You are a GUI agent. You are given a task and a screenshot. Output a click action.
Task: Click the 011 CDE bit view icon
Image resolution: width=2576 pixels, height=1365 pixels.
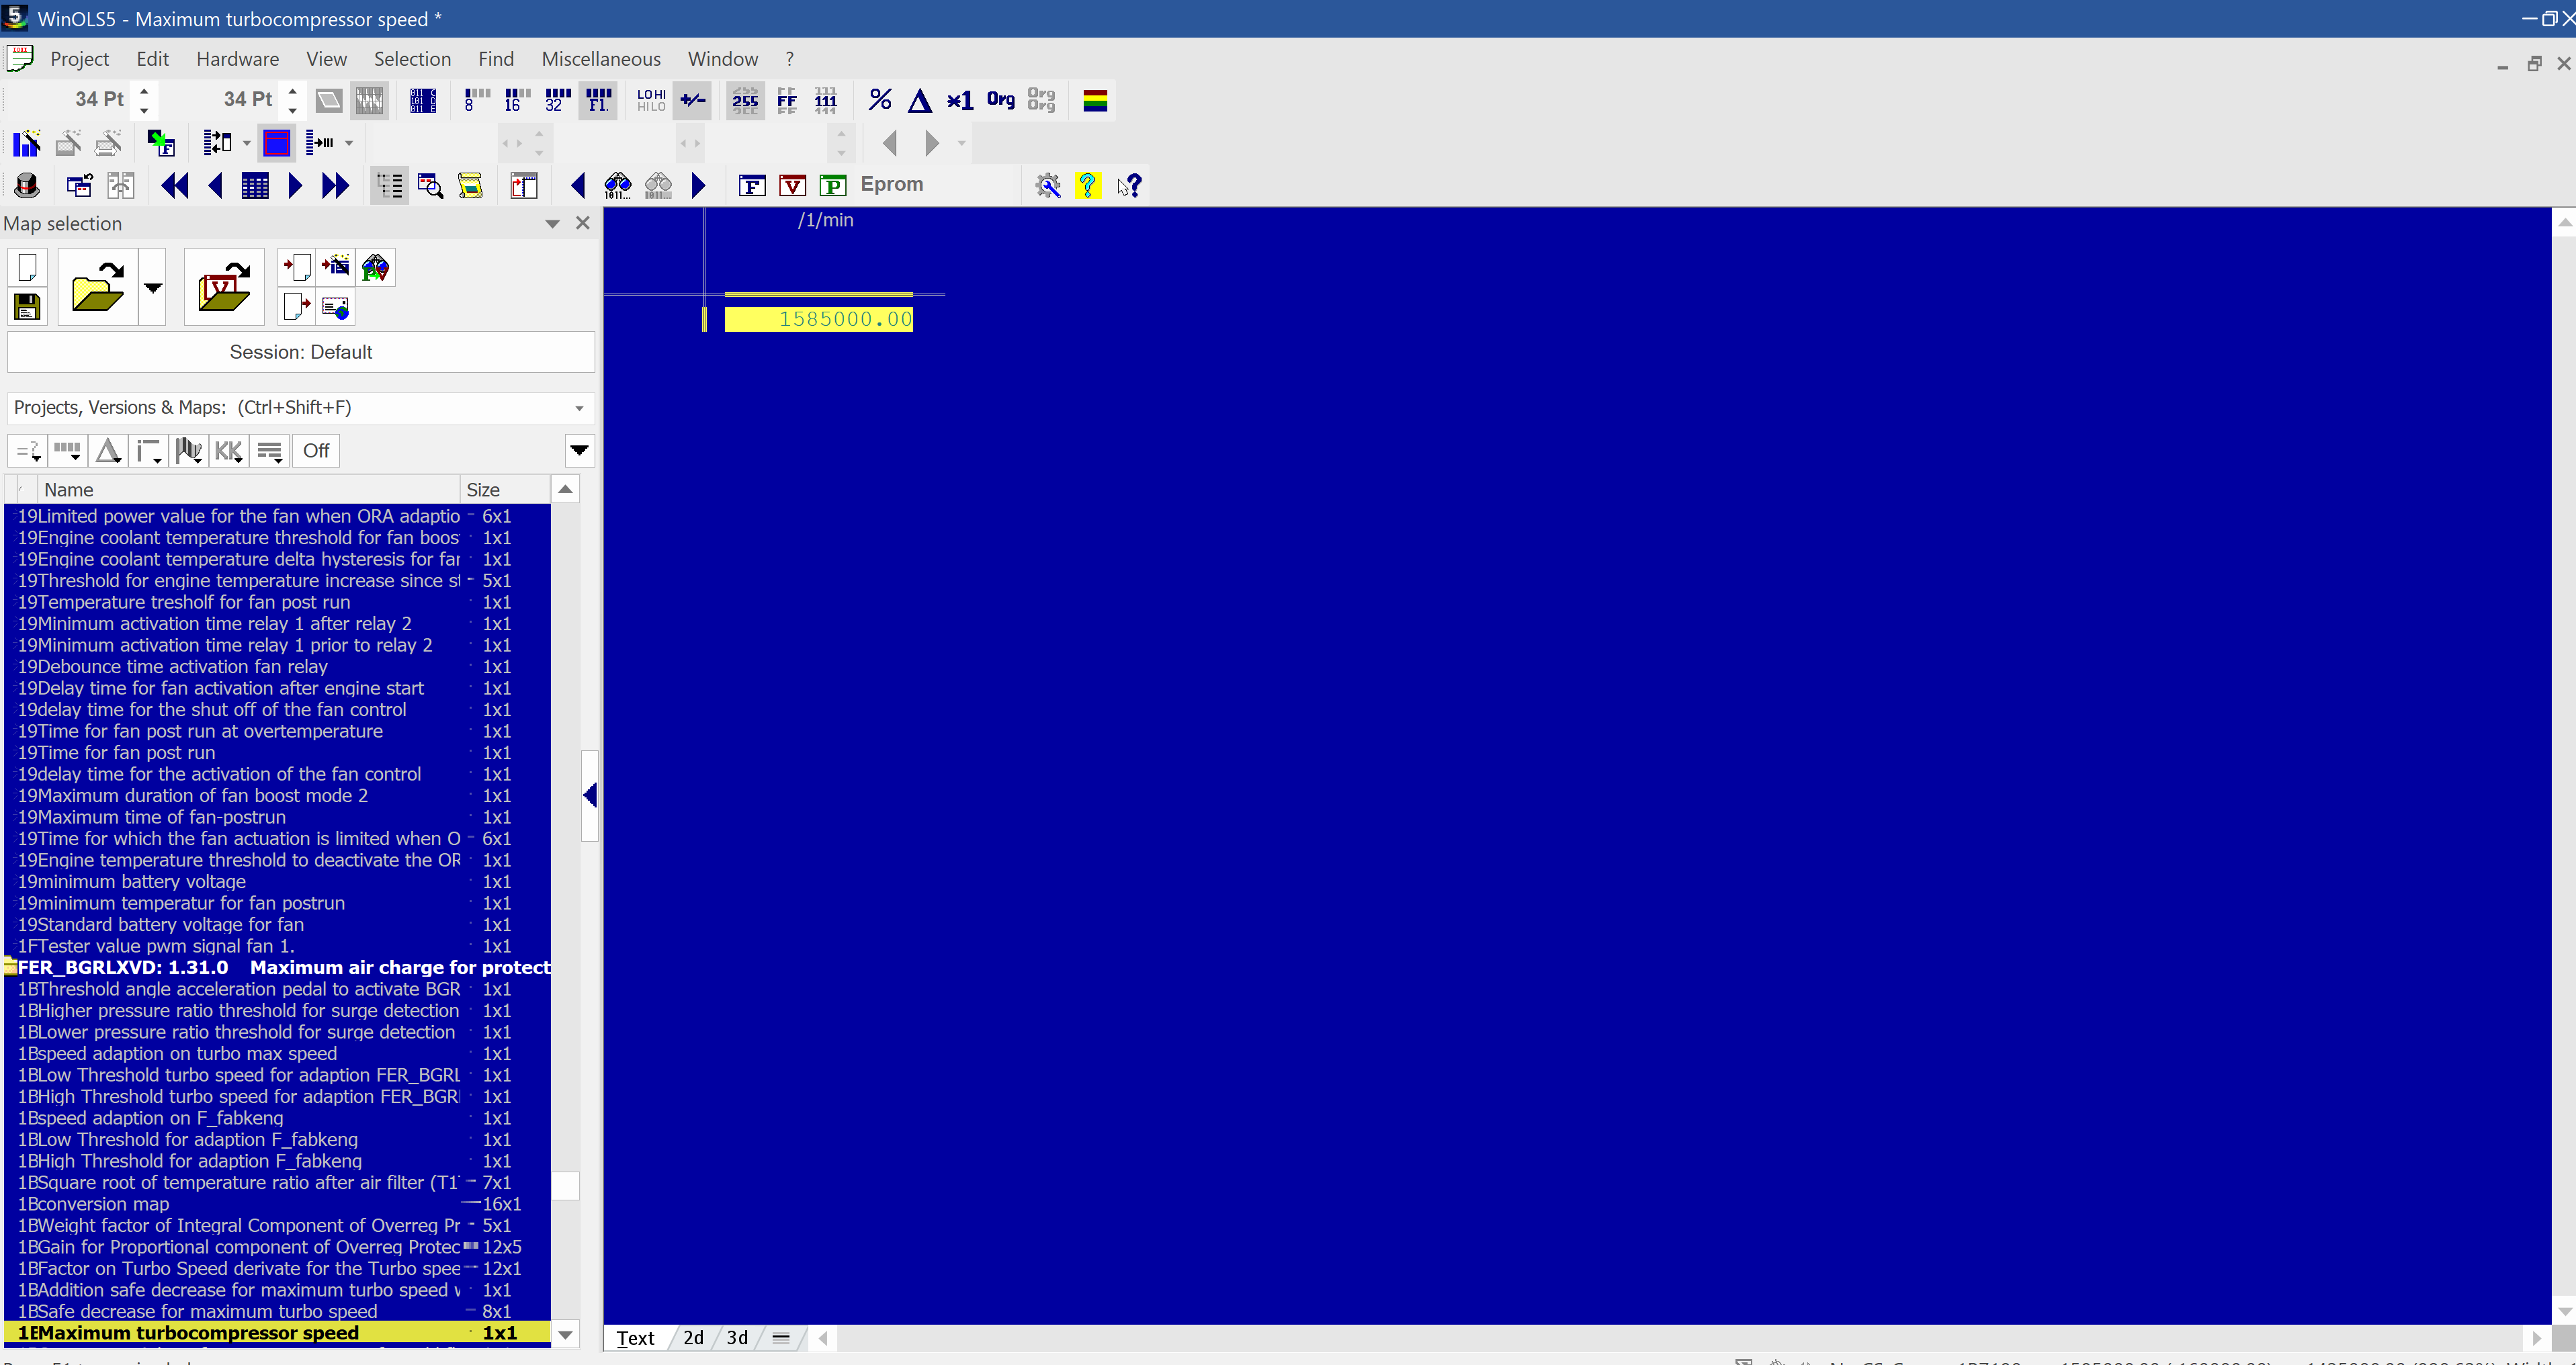pyautogui.click(x=423, y=100)
